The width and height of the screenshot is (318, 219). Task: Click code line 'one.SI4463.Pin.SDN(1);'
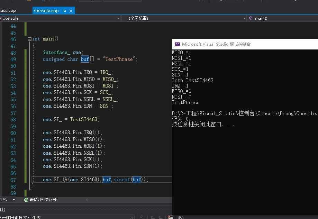tap(73, 166)
